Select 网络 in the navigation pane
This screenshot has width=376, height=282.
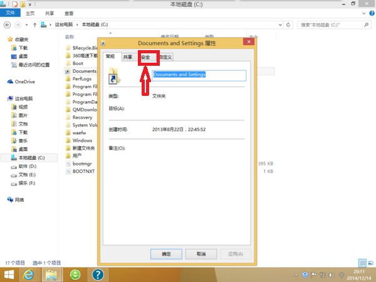[16, 200]
